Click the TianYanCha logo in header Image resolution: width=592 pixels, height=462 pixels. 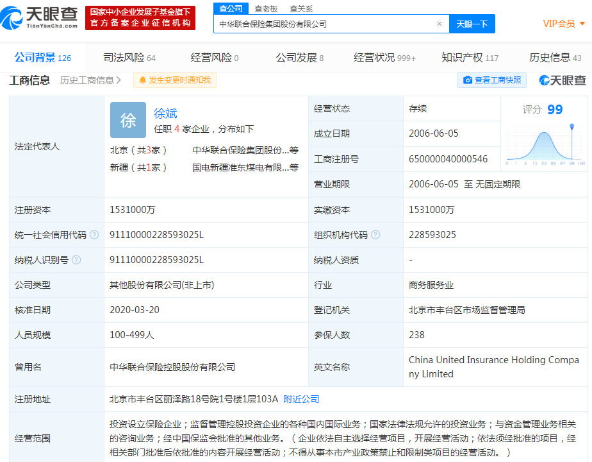(39, 17)
